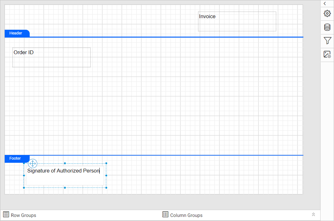Open the Properties gear panel
334x221 pixels.
[327, 13]
